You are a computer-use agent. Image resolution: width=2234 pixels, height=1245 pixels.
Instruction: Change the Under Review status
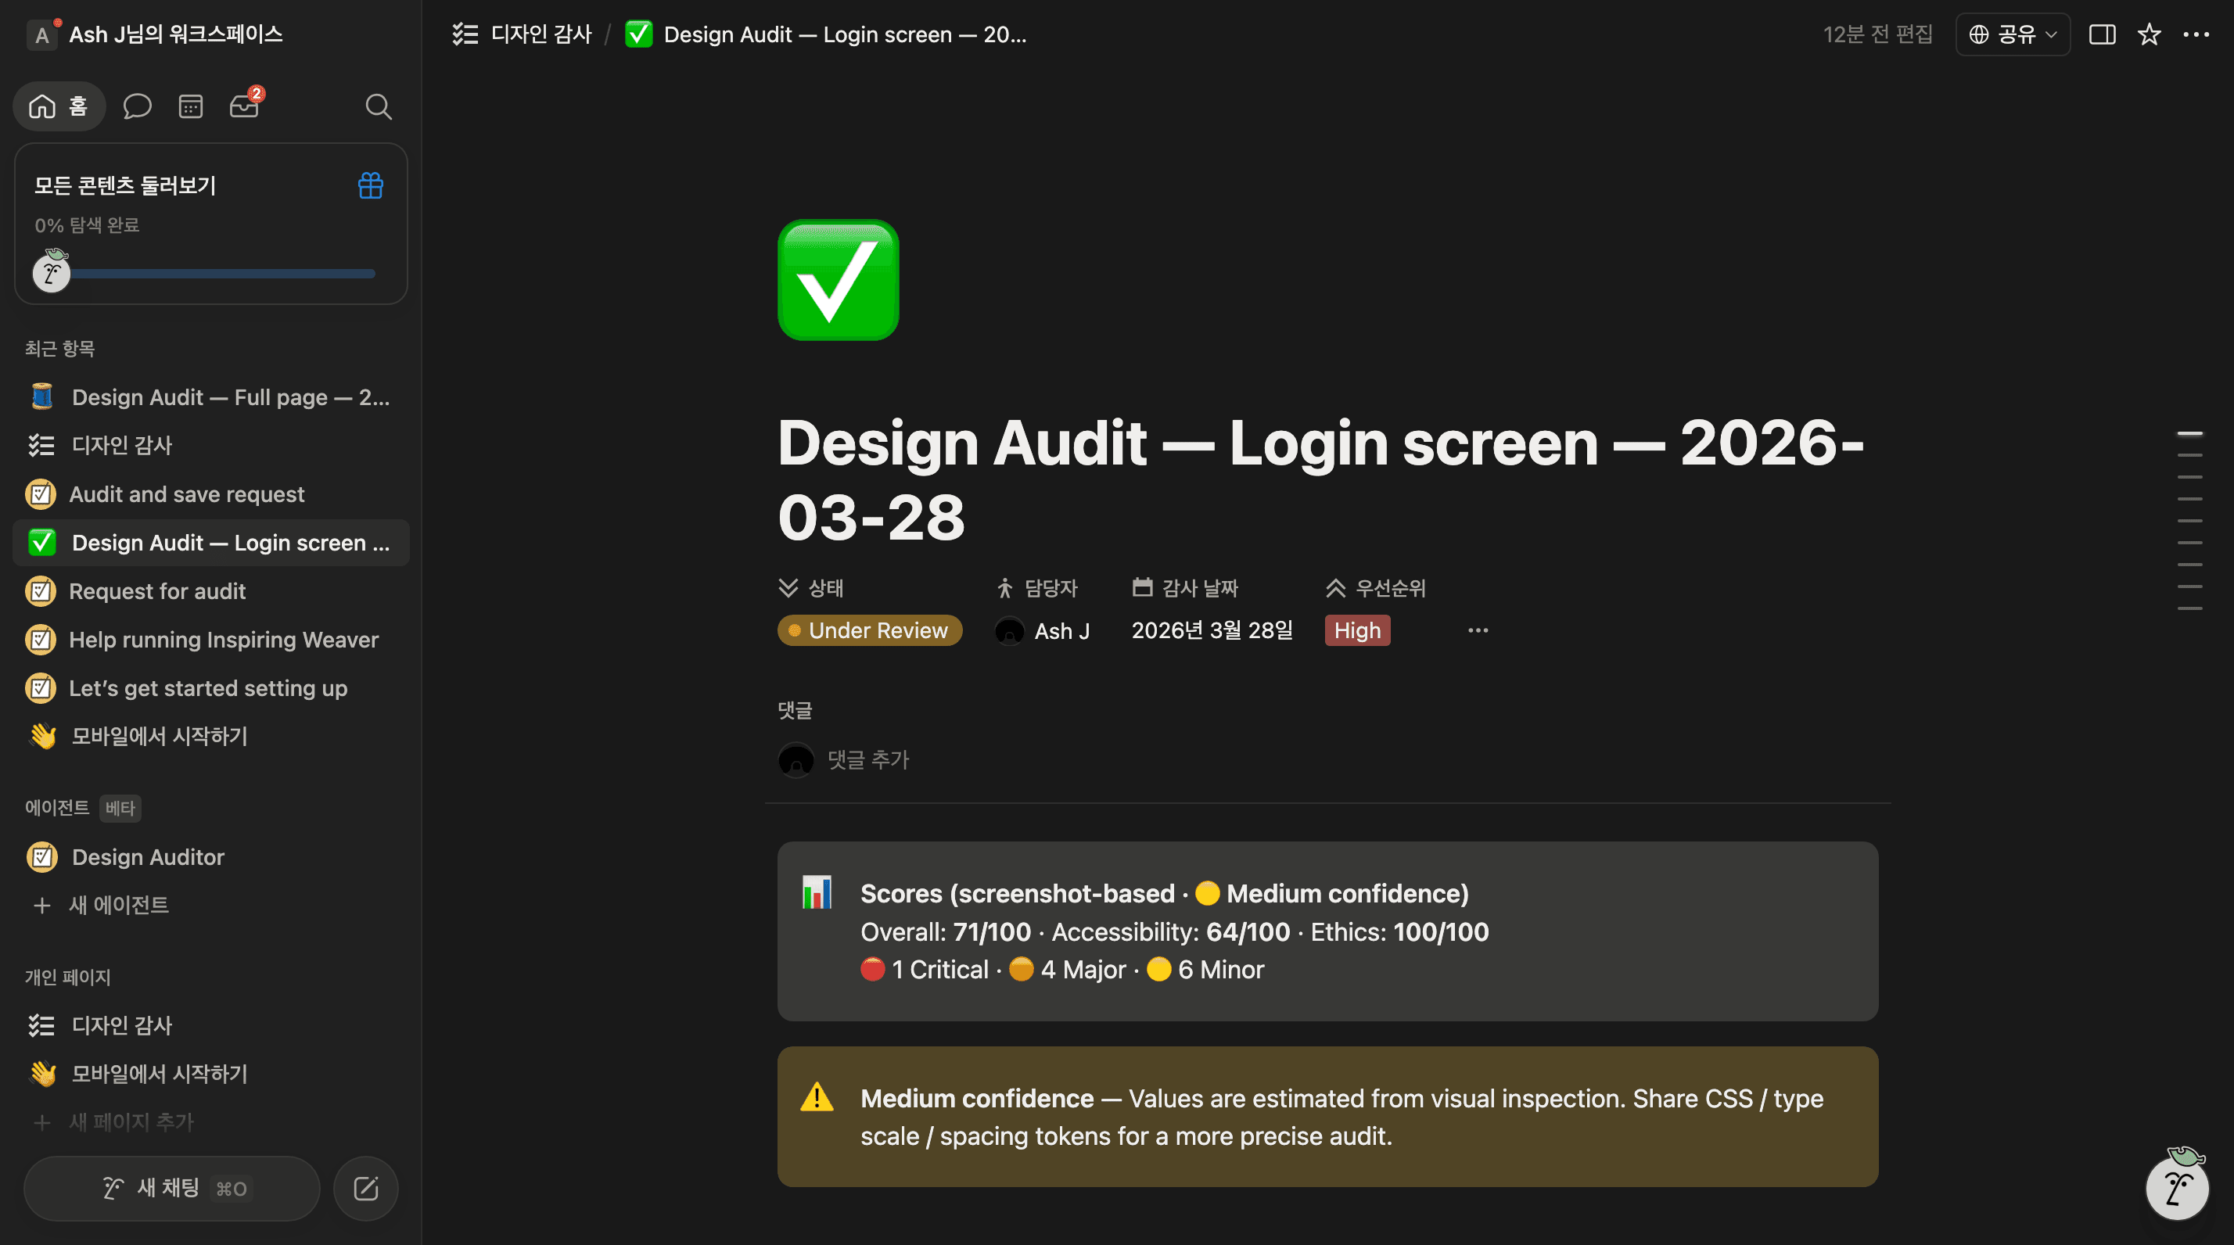click(x=870, y=630)
